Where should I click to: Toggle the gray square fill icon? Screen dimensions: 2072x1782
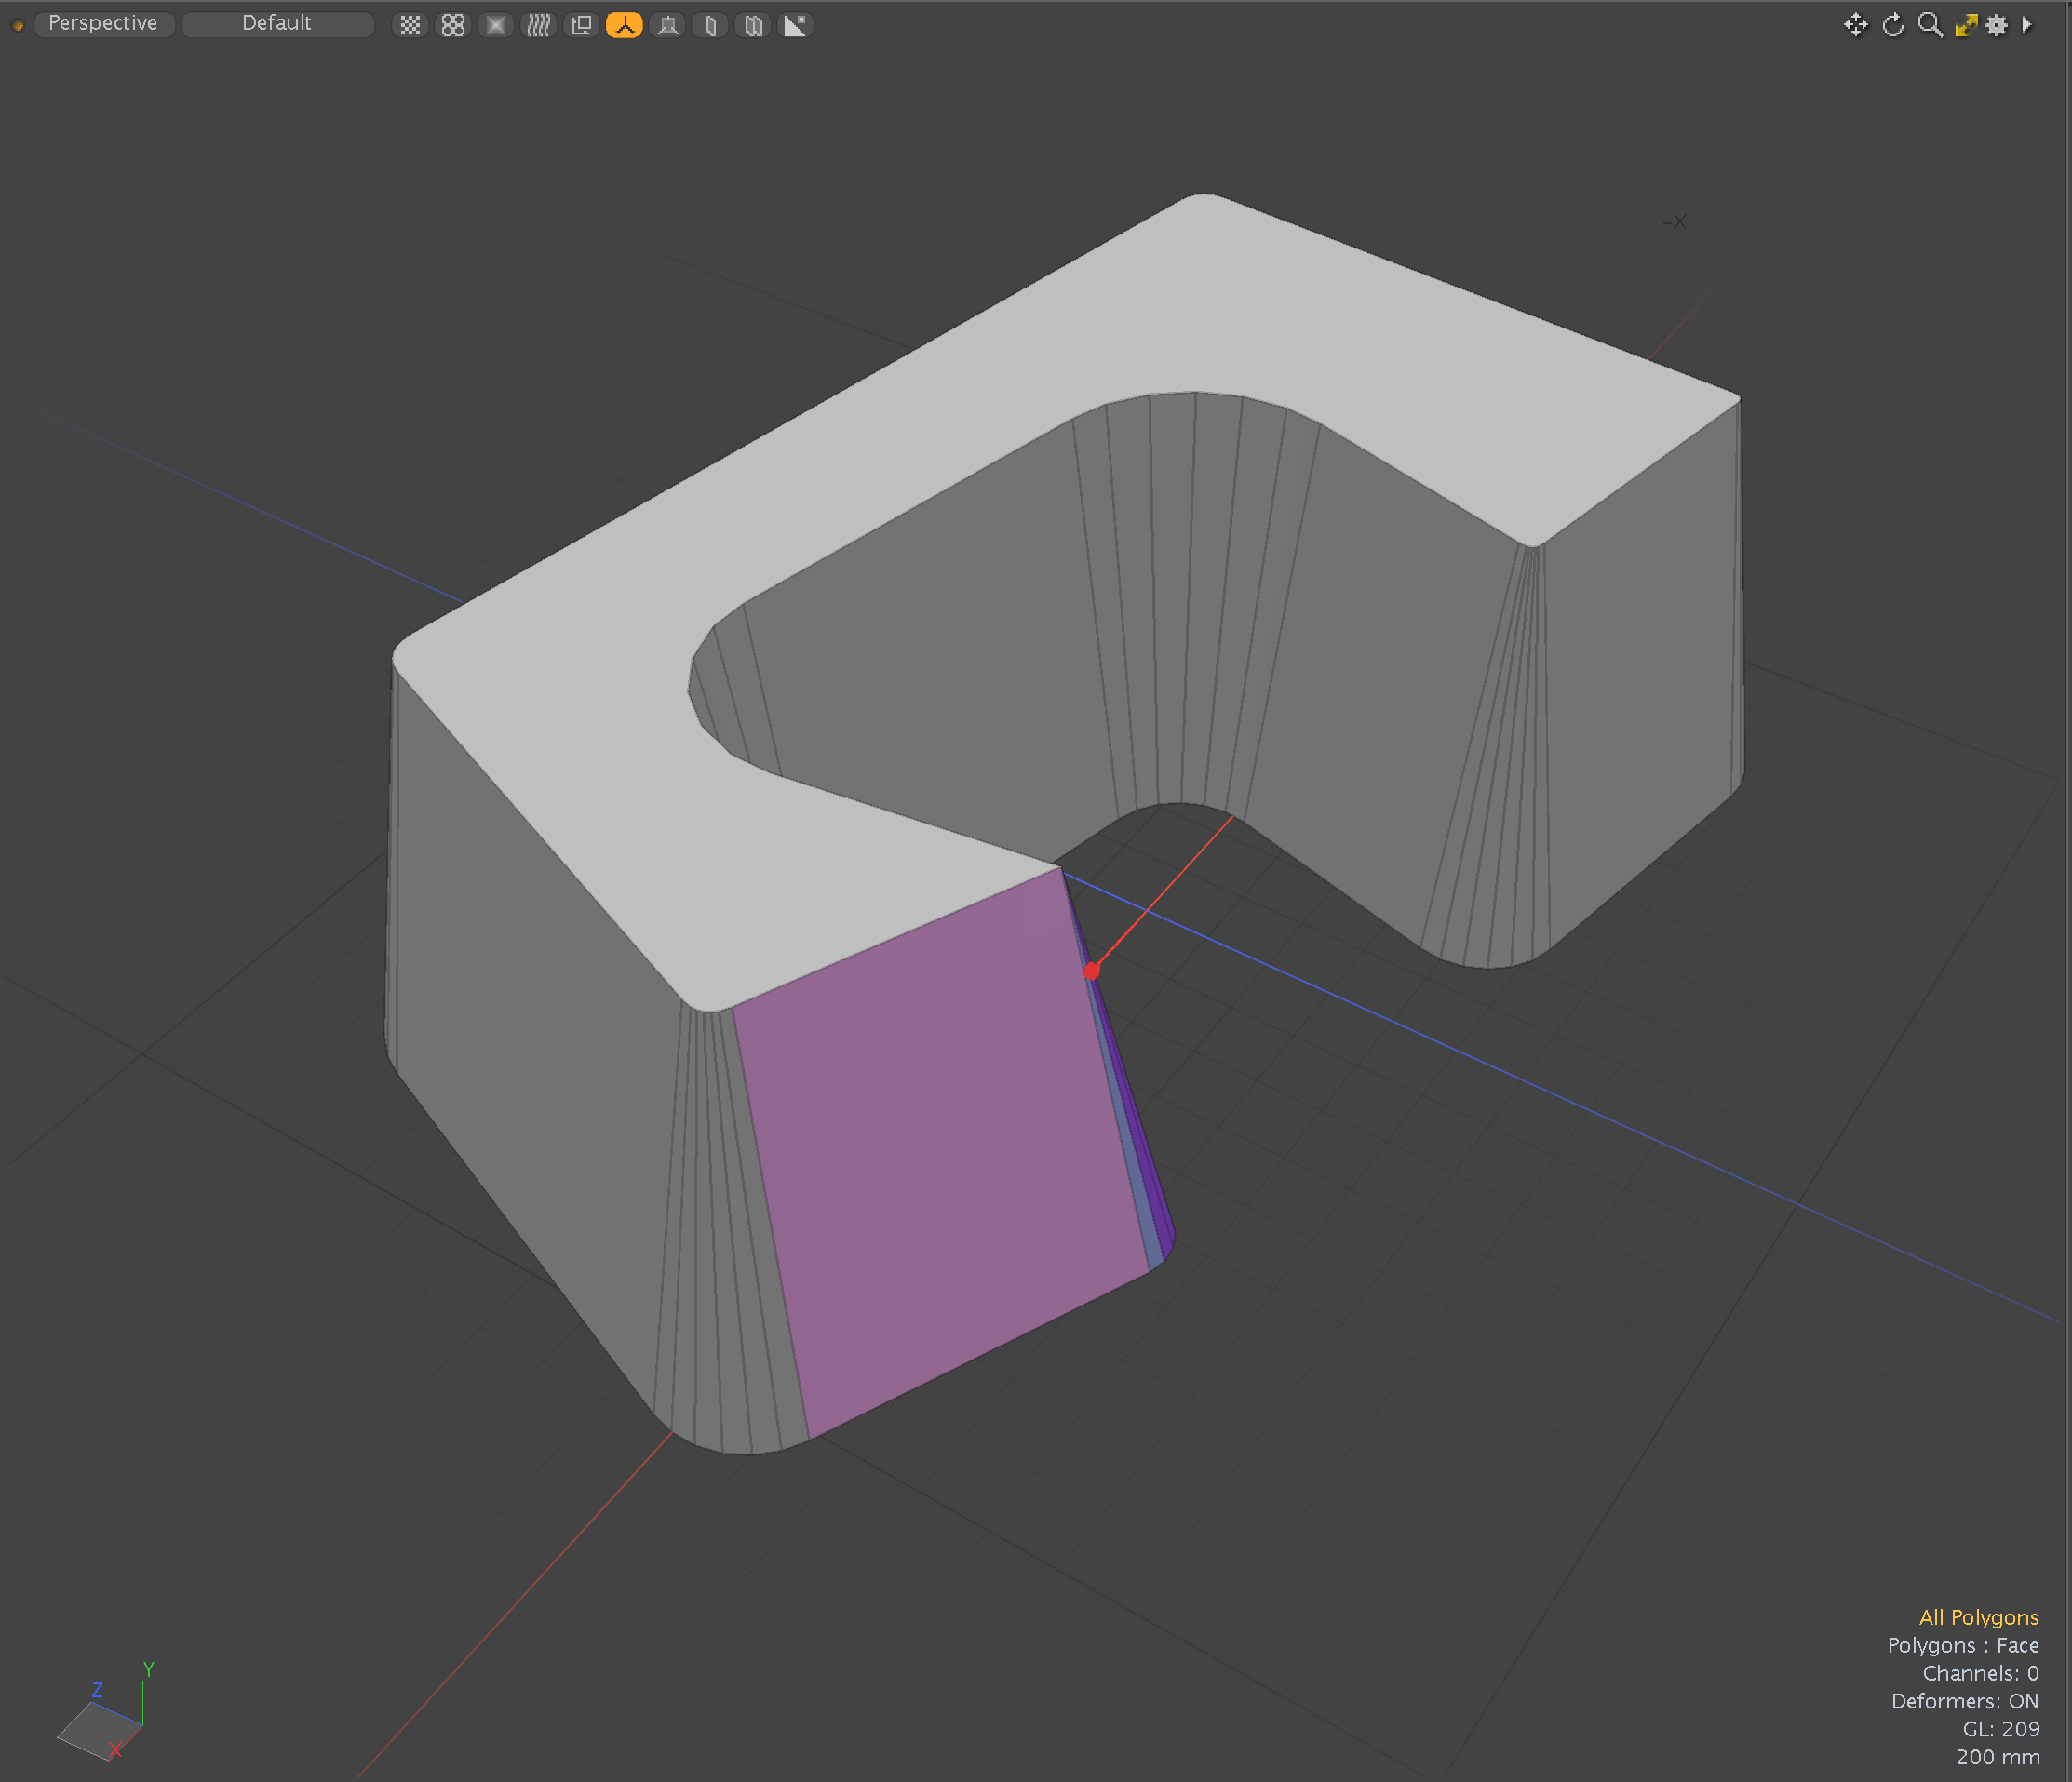click(496, 25)
